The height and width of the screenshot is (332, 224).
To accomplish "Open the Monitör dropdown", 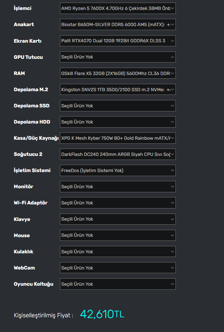I will coord(118,186).
